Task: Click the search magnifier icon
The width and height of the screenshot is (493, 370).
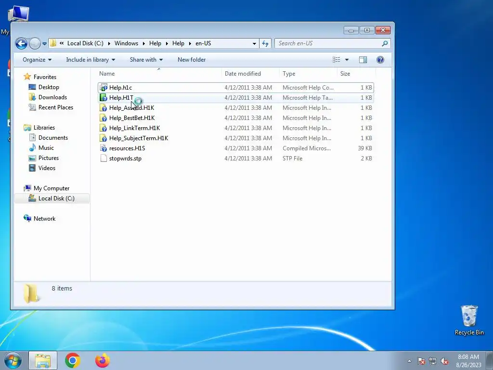Action: (x=385, y=43)
